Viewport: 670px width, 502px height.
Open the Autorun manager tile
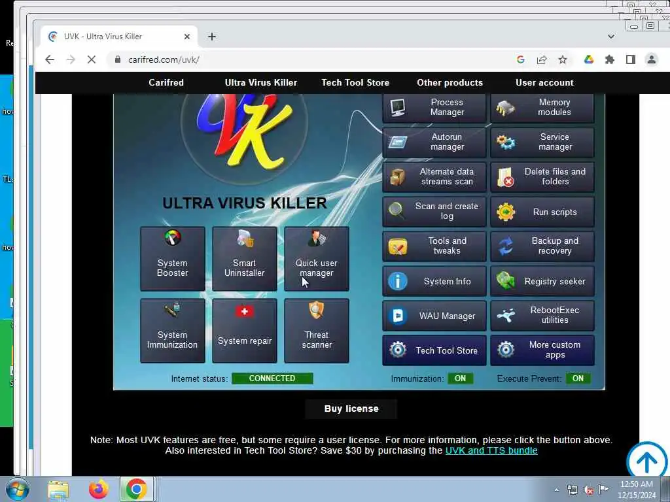pyautogui.click(x=434, y=142)
